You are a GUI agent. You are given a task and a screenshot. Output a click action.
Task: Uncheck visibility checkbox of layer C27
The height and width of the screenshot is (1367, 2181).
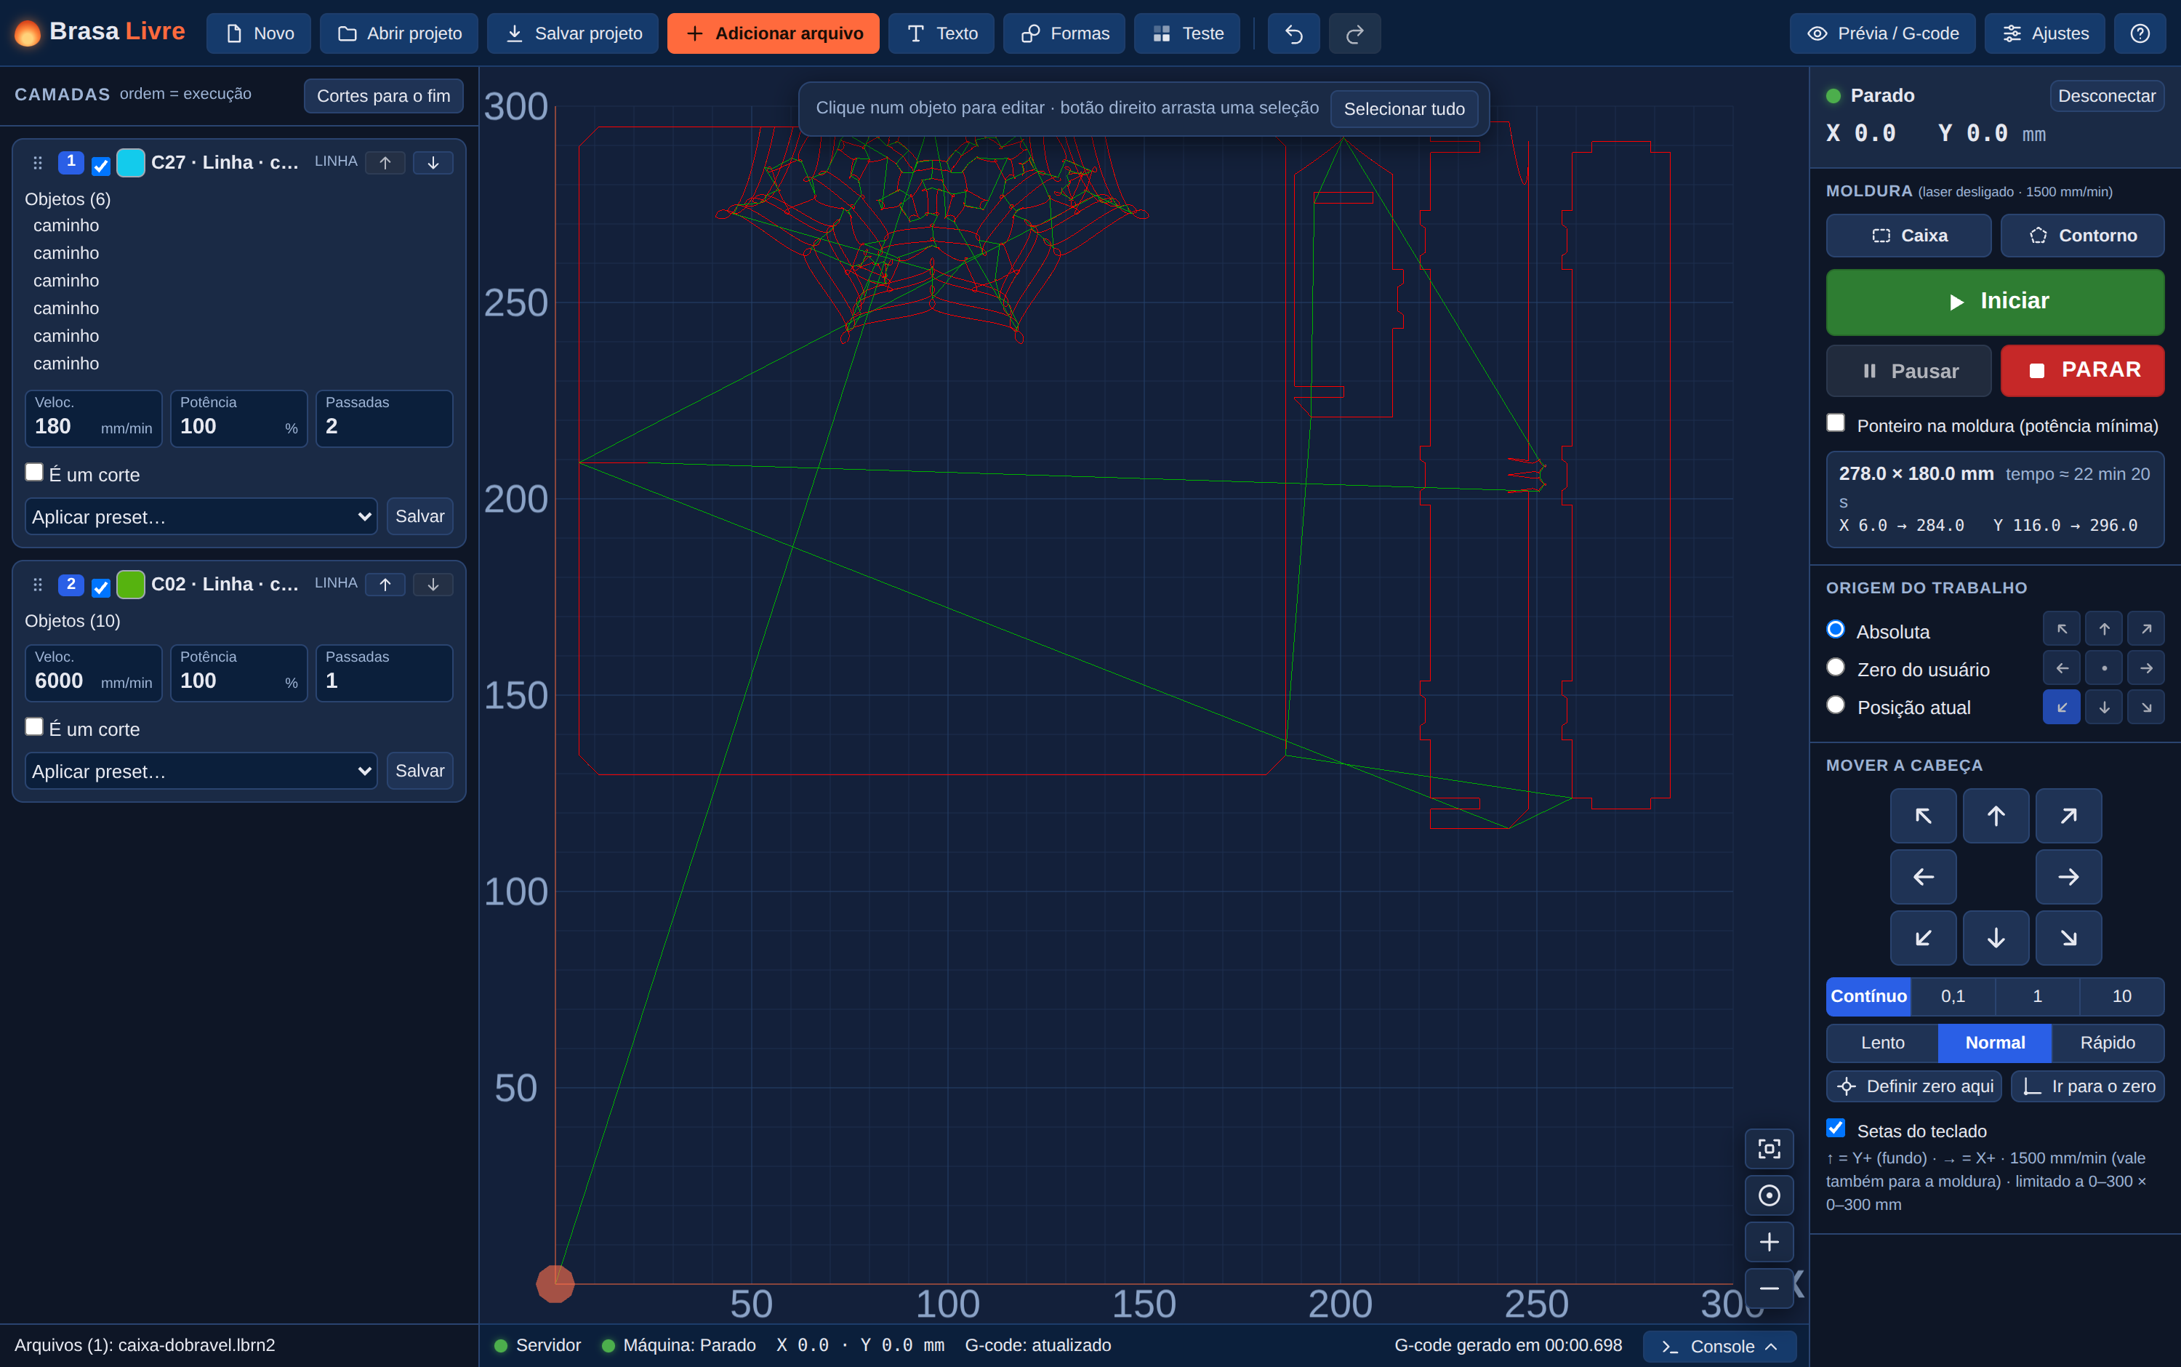(101, 166)
